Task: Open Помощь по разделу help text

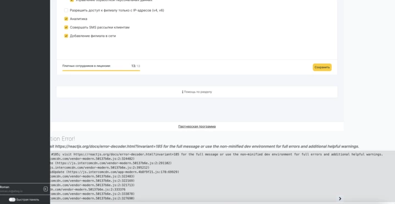Action: [198, 92]
